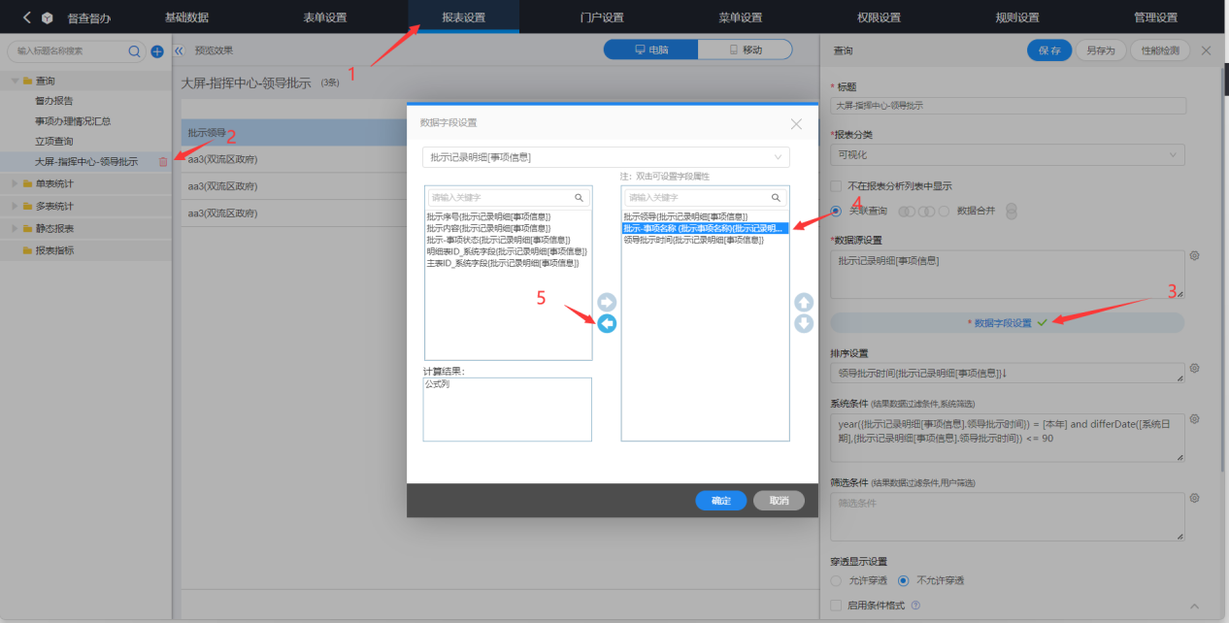
Task: Go back using the top-left arrow
Action: click(26, 17)
